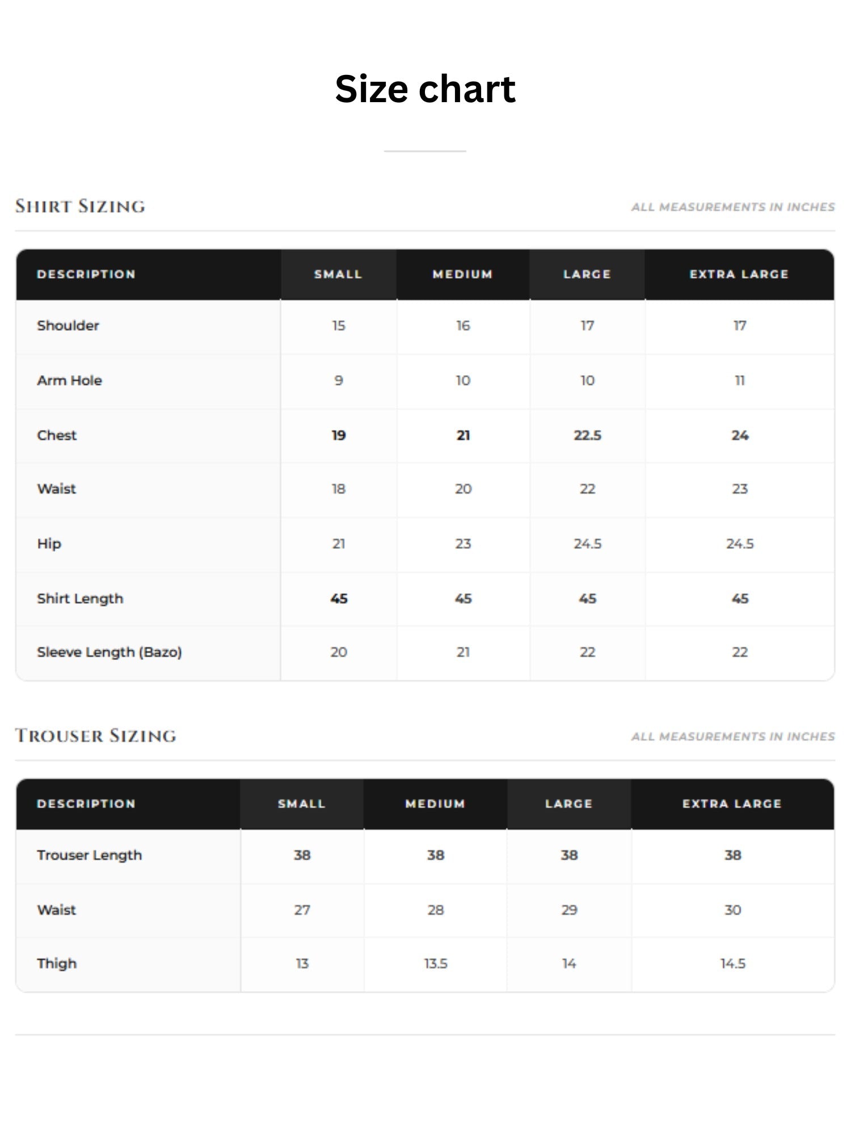851x1135 pixels.
Task: Select the Sleeve Length (Bazo) row label
Action: pos(109,652)
